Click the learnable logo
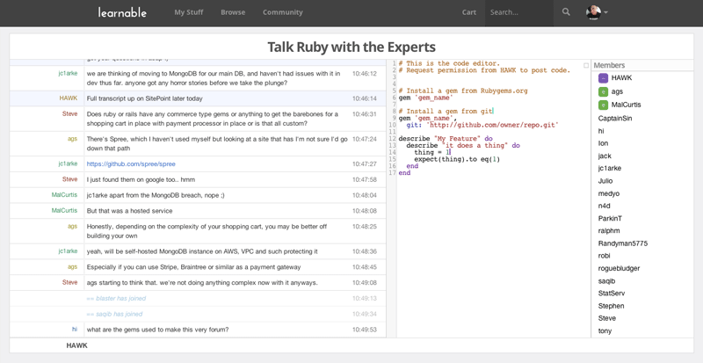Viewport: 703px width, 363px height. coord(122,12)
